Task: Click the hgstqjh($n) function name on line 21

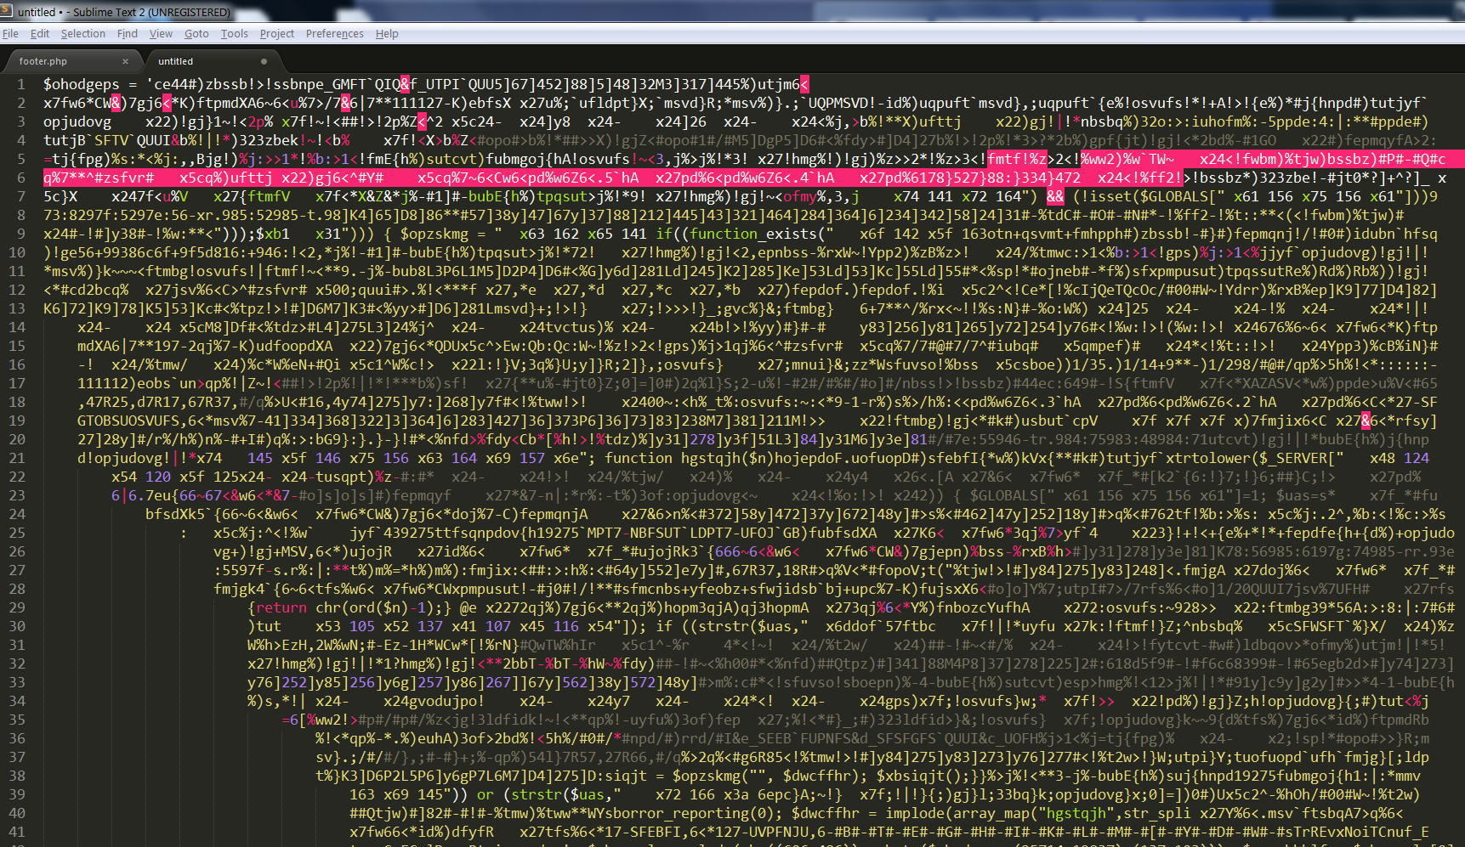Action: (728, 458)
